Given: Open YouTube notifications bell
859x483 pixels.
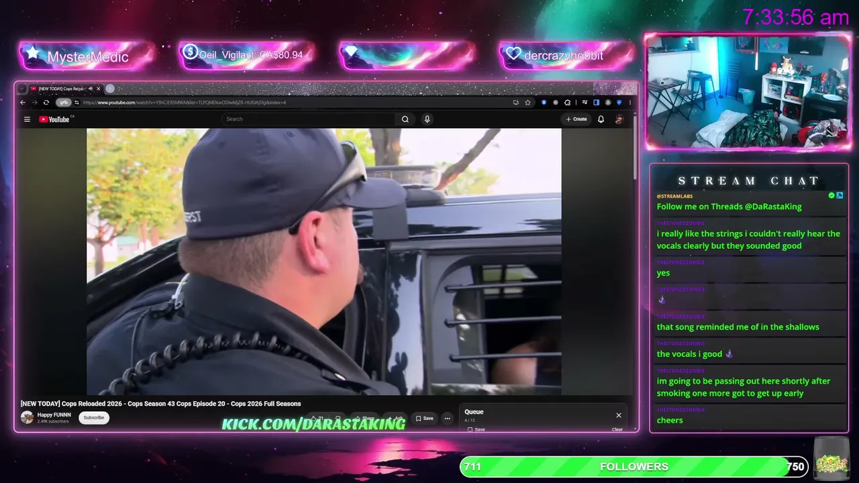Looking at the screenshot, I should tap(601, 119).
